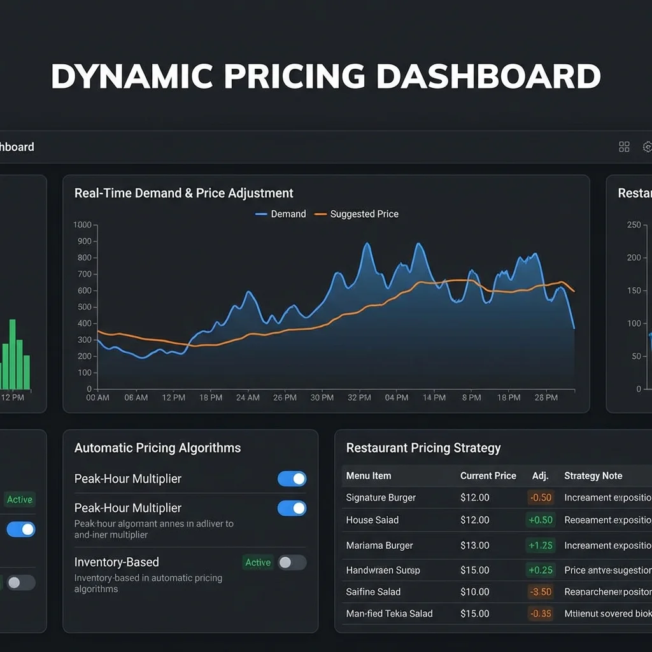Sort table by the Current Price column header
The width and height of the screenshot is (652, 652).
(488, 476)
